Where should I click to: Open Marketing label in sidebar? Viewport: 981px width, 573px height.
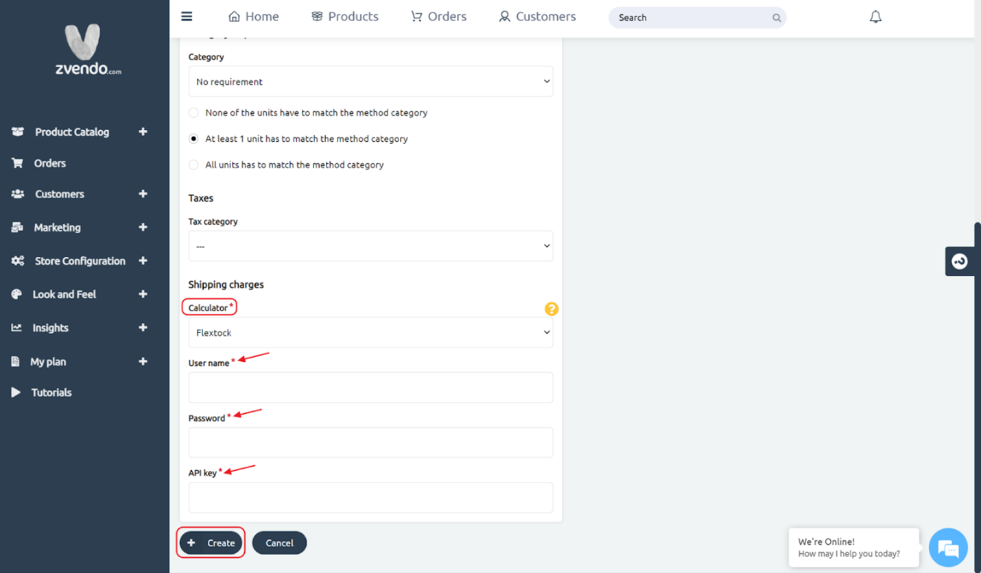pyautogui.click(x=57, y=228)
